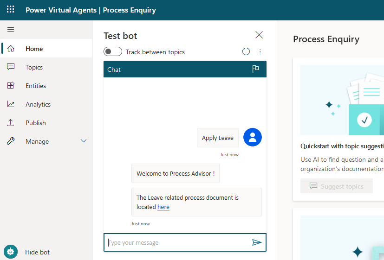
Task: Click the Quickstart card illustration
Action: click(x=342, y=100)
